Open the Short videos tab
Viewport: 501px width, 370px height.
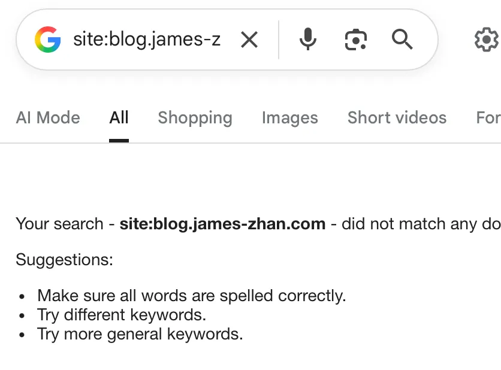coord(397,118)
